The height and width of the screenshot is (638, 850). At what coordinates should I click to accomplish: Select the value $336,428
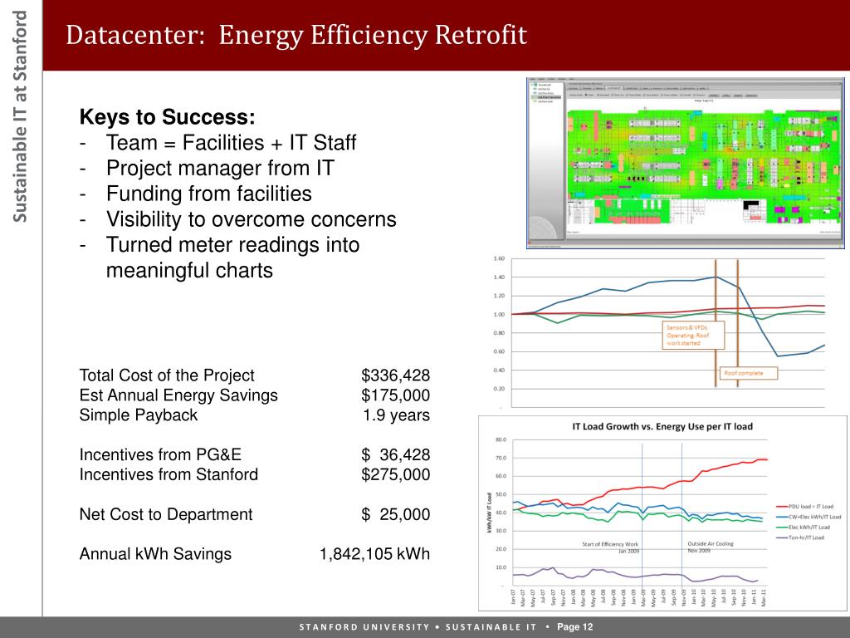(395, 375)
